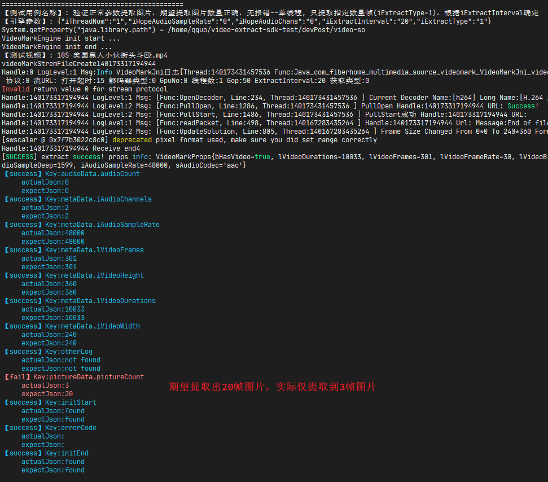Click 'actualJson:48000' under iAudioSampleRate
This screenshot has width=548, height=482.
pyautogui.click(x=53, y=233)
